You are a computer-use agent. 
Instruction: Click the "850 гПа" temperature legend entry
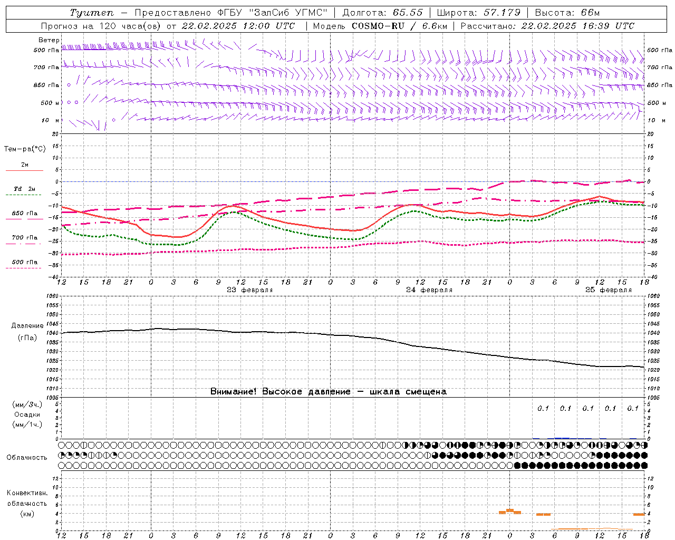click(25, 214)
